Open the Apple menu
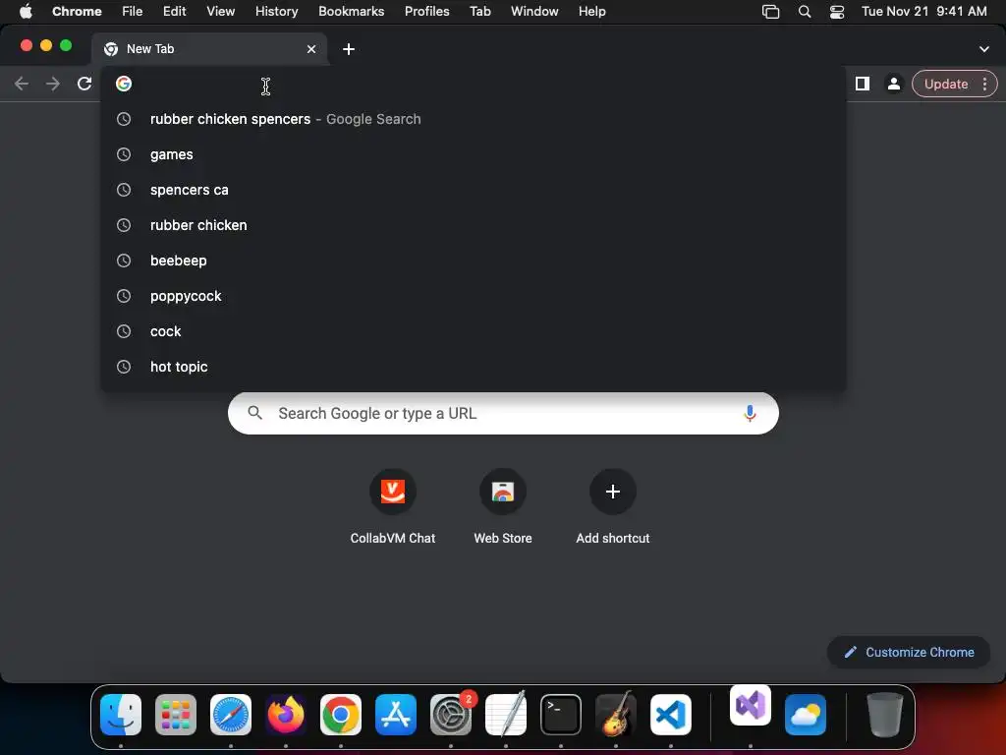This screenshot has height=755, width=1006. [x=26, y=11]
